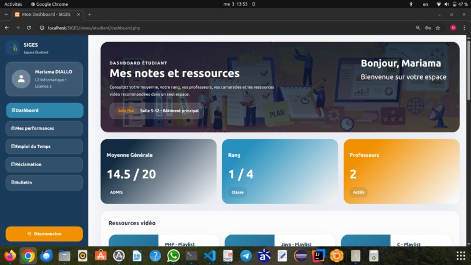Click the browser back arrow
The height and width of the screenshot is (265, 471).
[6, 27]
